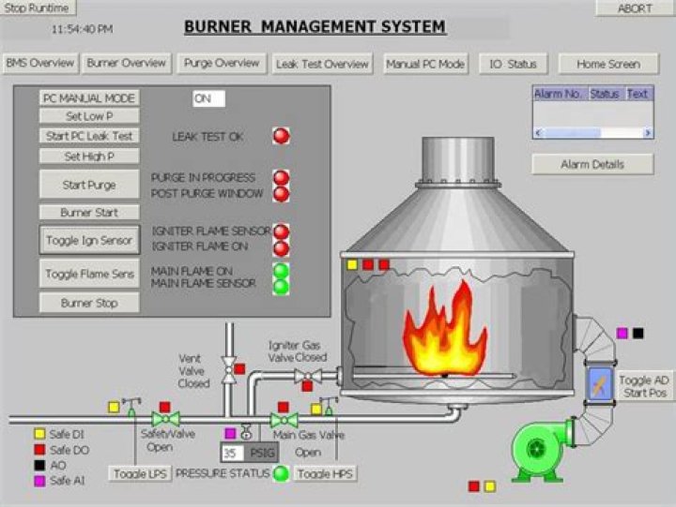Click the Start Purge button
The height and width of the screenshot is (507, 676).
point(90,185)
